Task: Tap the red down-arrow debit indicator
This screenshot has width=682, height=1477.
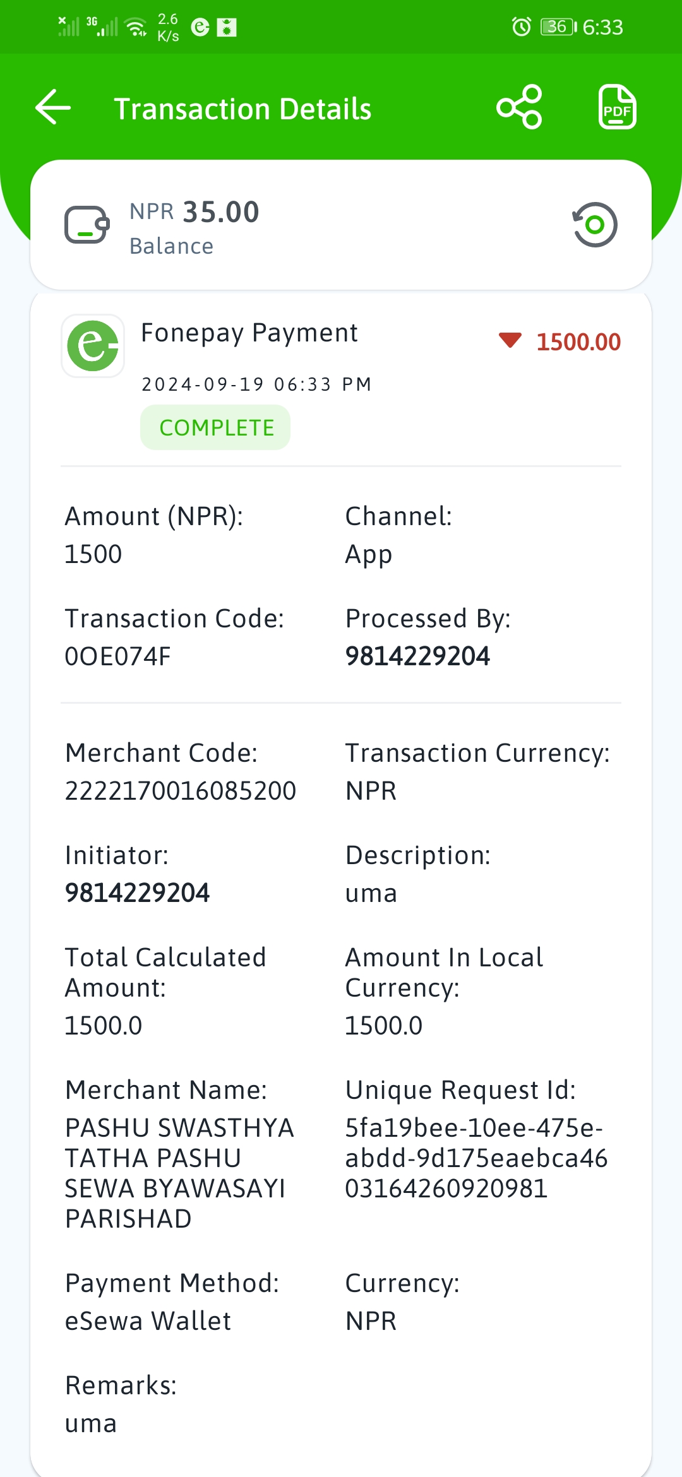Action: tap(510, 341)
